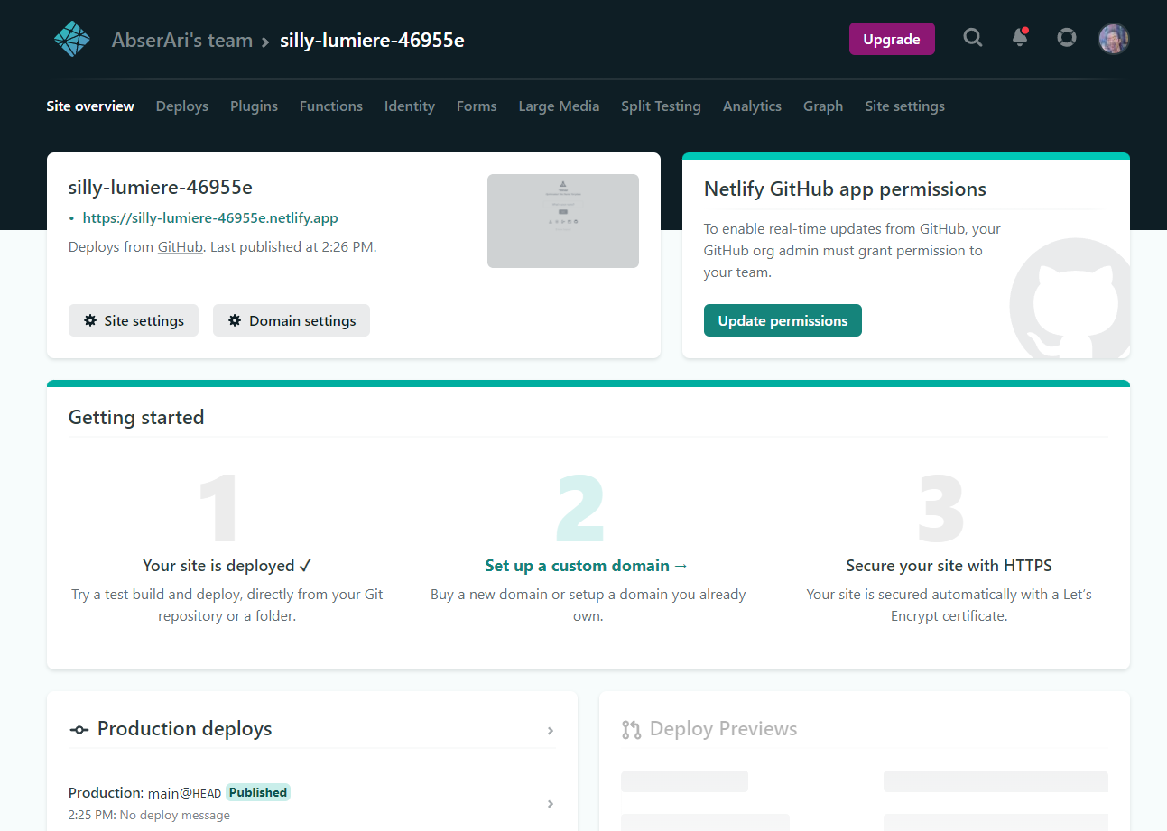Click the site preview thumbnail

pyautogui.click(x=563, y=221)
